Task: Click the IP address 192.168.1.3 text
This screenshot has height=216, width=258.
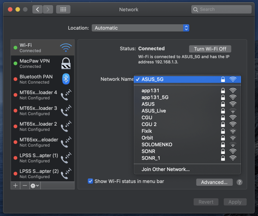Action: point(166,62)
